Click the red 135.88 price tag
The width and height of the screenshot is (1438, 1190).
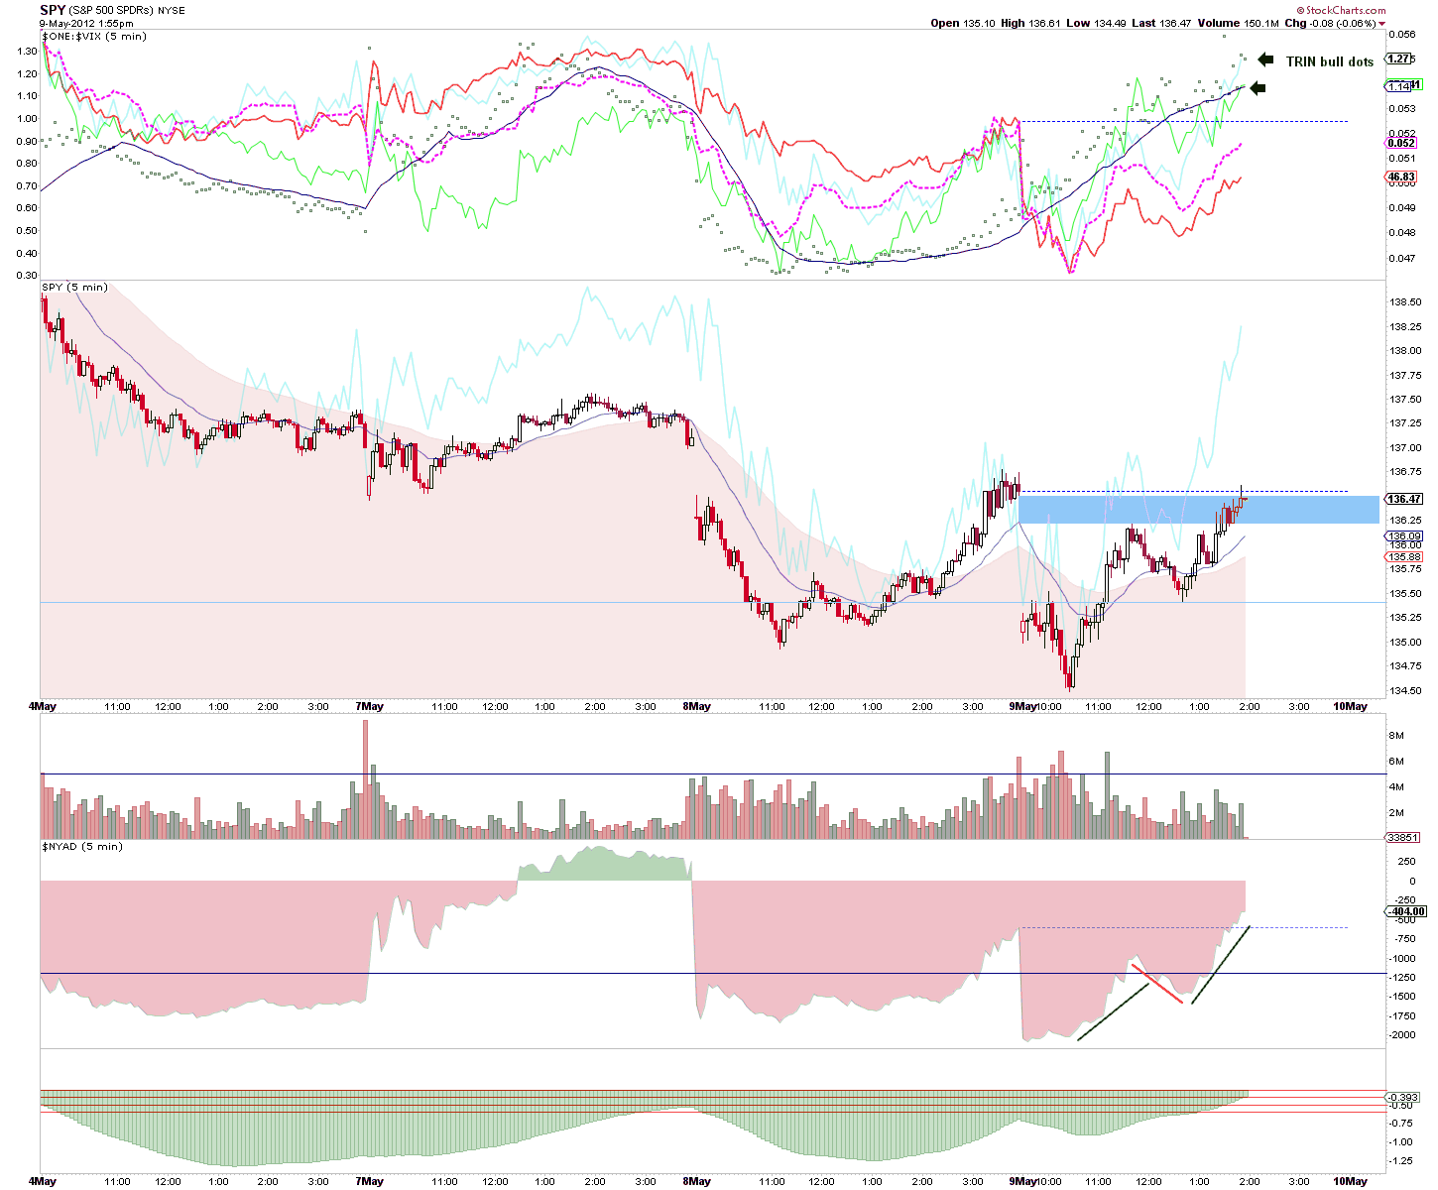click(1404, 557)
